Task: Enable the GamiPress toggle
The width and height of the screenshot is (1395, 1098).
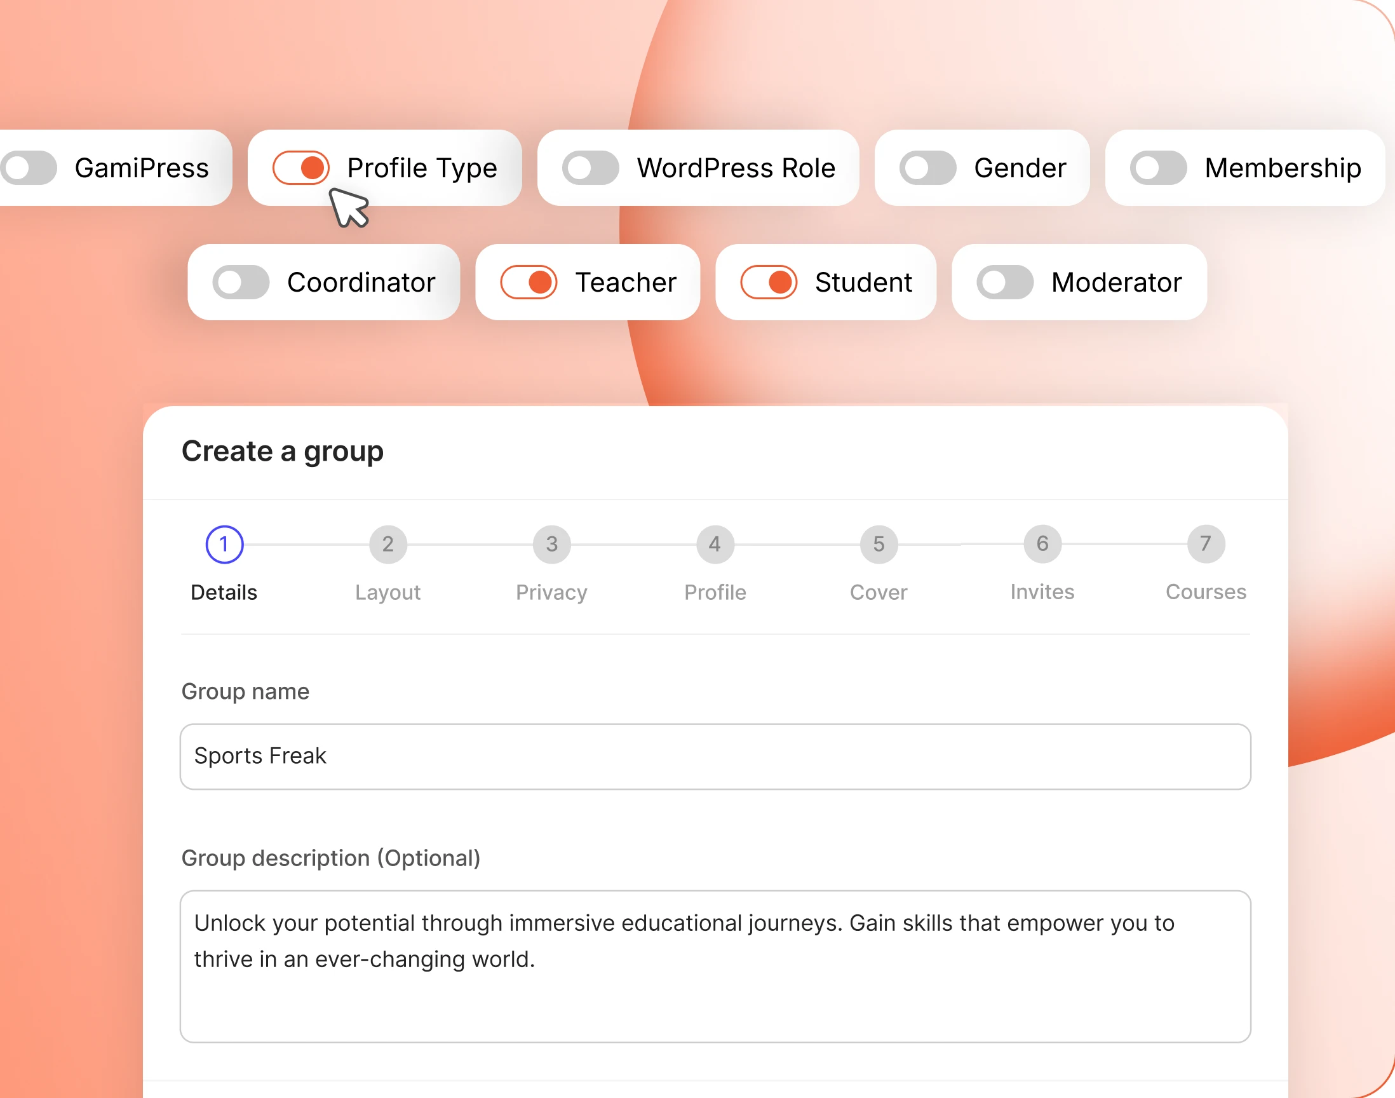Action: [29, 168]
